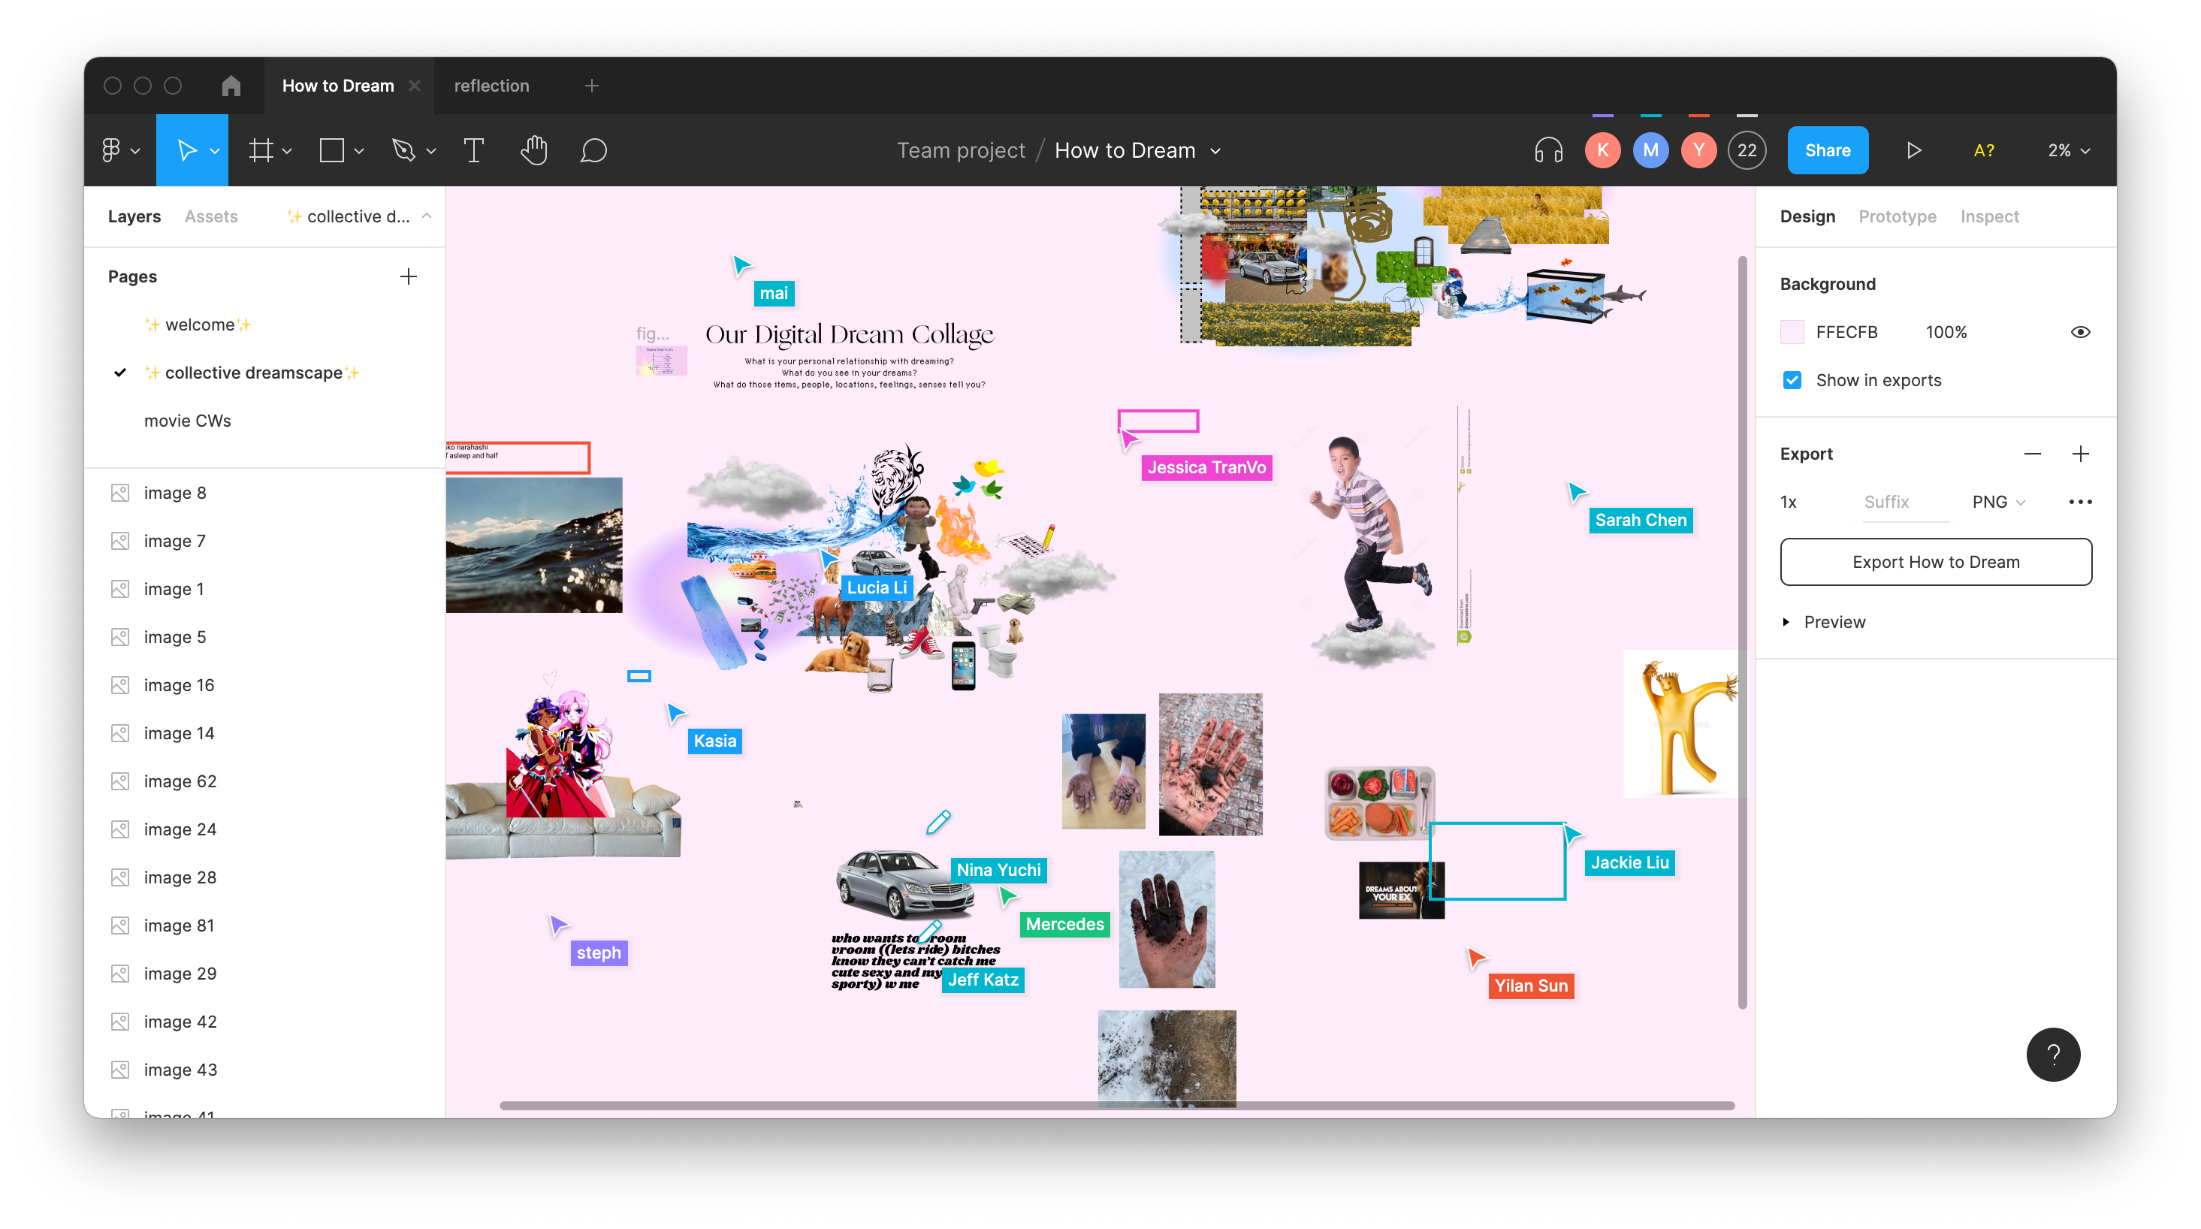2201x1229 pixels.
Task: Click Export How to Dream button
Action: coord(1935,561)
